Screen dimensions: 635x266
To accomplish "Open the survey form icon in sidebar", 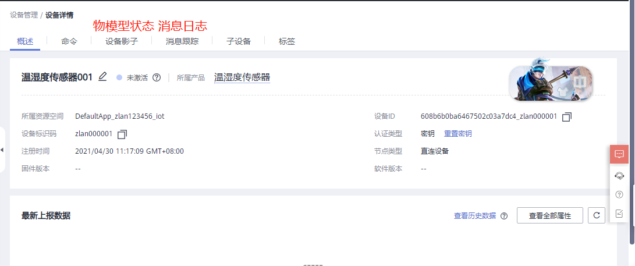I will tap(619, 214).
